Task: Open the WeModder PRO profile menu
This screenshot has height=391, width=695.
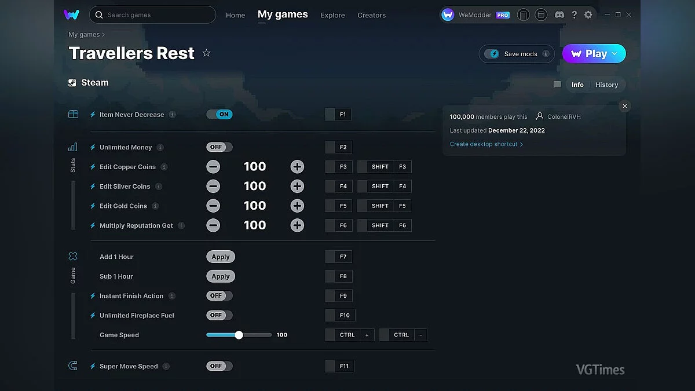Action: pyautogui.click(x=475, y=15)
